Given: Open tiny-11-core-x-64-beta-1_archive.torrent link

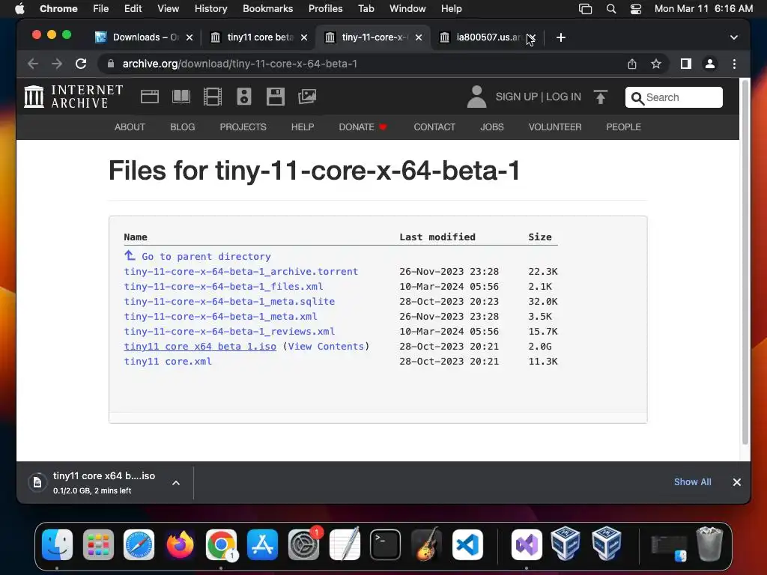Looking at the screenshot, I should click(240, 271).
